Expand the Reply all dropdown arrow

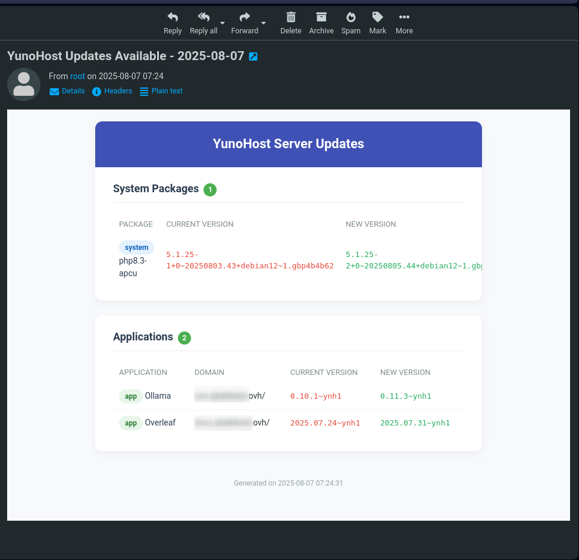(x=223, y=23)
